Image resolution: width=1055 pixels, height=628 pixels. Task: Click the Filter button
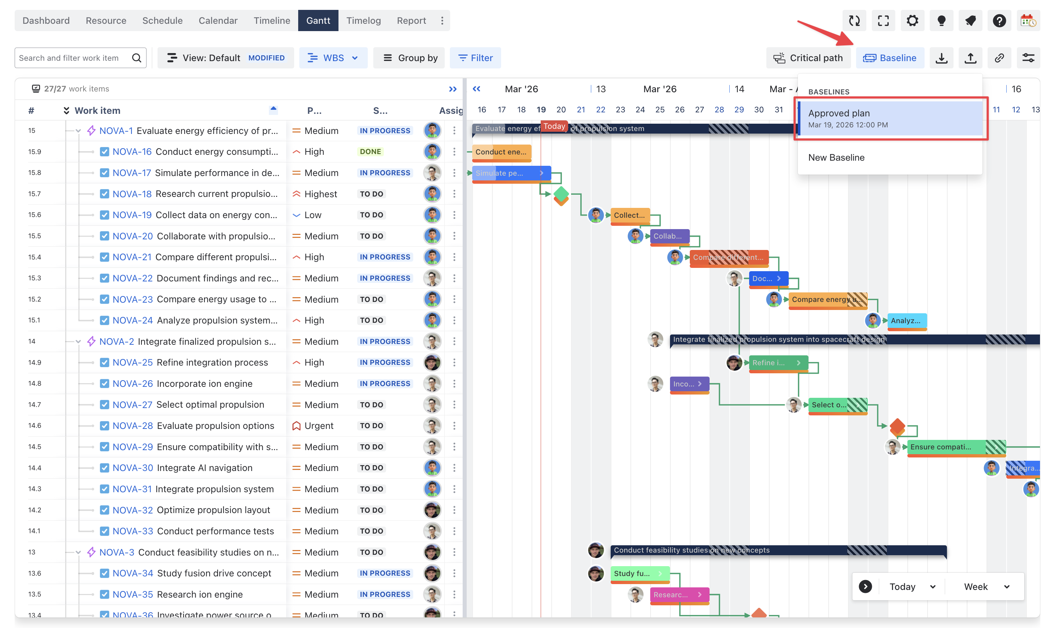pyautogui.click(x=475, y=58)
